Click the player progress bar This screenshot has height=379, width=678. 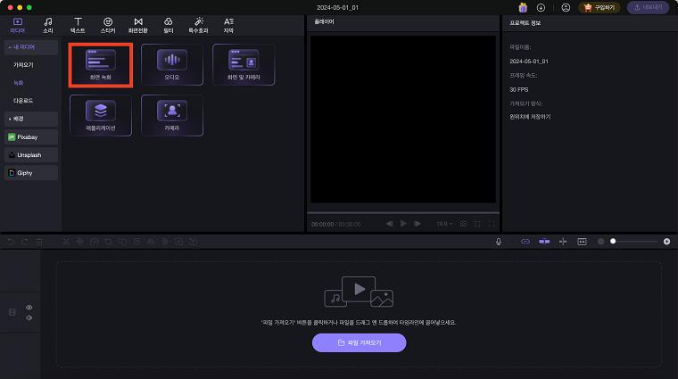point(403,213)
